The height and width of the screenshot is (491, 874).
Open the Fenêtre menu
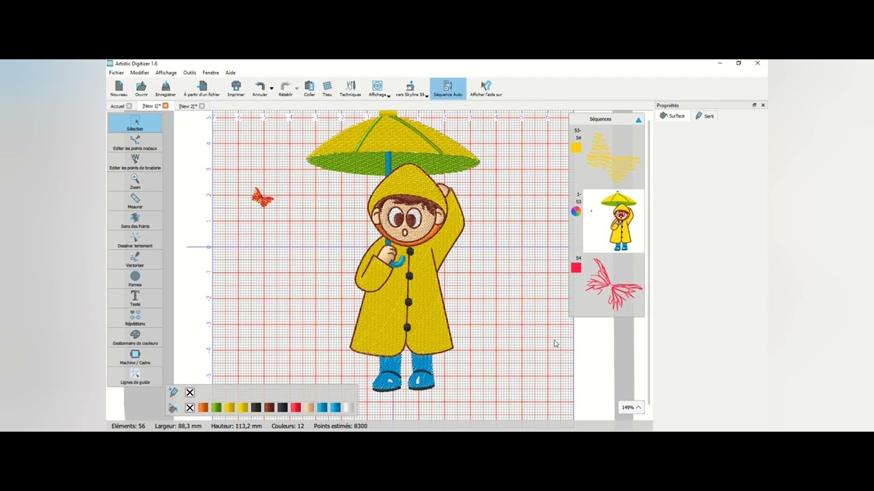(211, 72)
